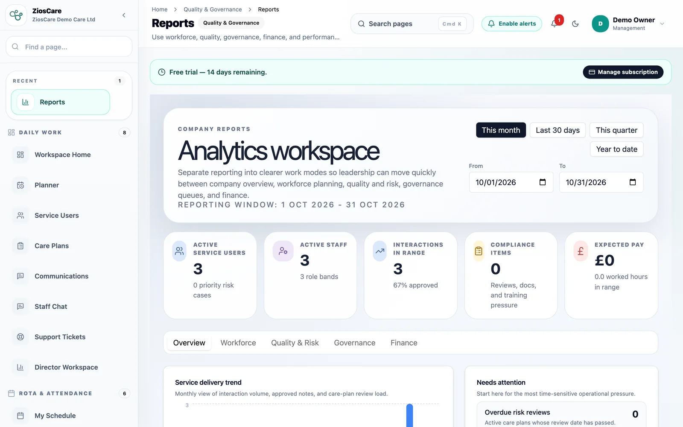Image resolution: width=683 pixels, height=427 pixels.
Task: Toggle dark mode with the moon icon
Action: point(575,24)
